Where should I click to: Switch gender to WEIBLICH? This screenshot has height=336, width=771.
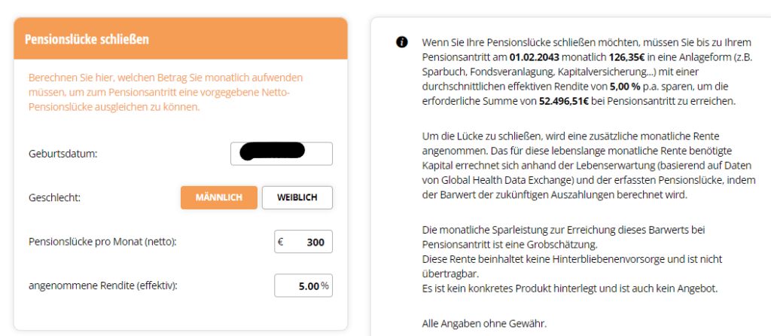(297, 197)
